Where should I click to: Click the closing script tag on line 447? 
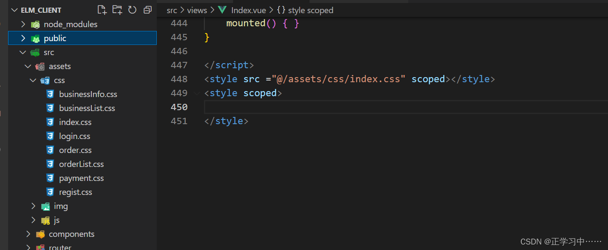tap(229, 65)
